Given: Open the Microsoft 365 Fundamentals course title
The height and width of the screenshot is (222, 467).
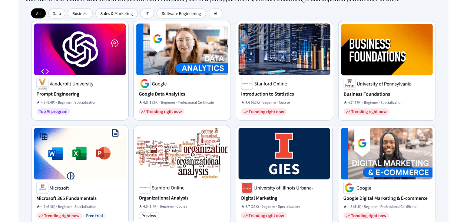Looking at the screenshot, I should (x=67, y=198).
